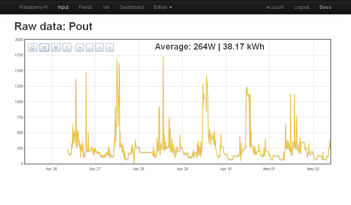Viewport: 351px width, 205px height.
Task: Open the Docs link
Action: point(325,7)
